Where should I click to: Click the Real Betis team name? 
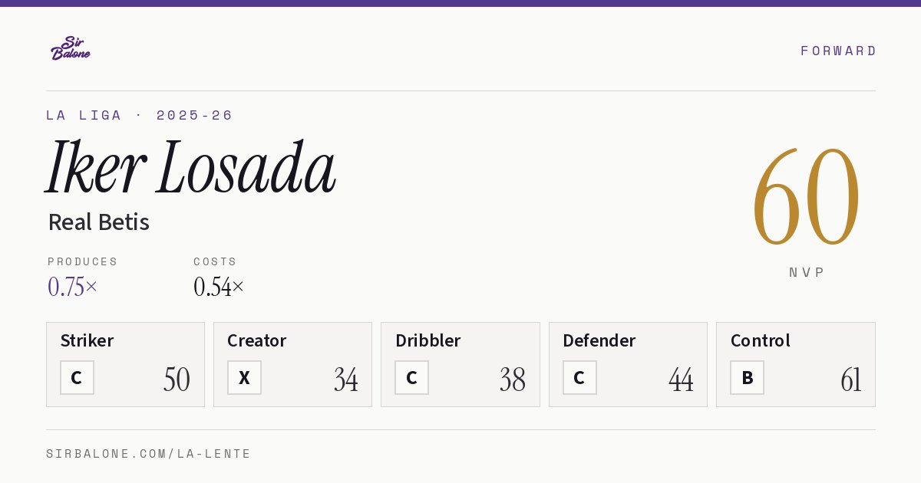[98, 222]
